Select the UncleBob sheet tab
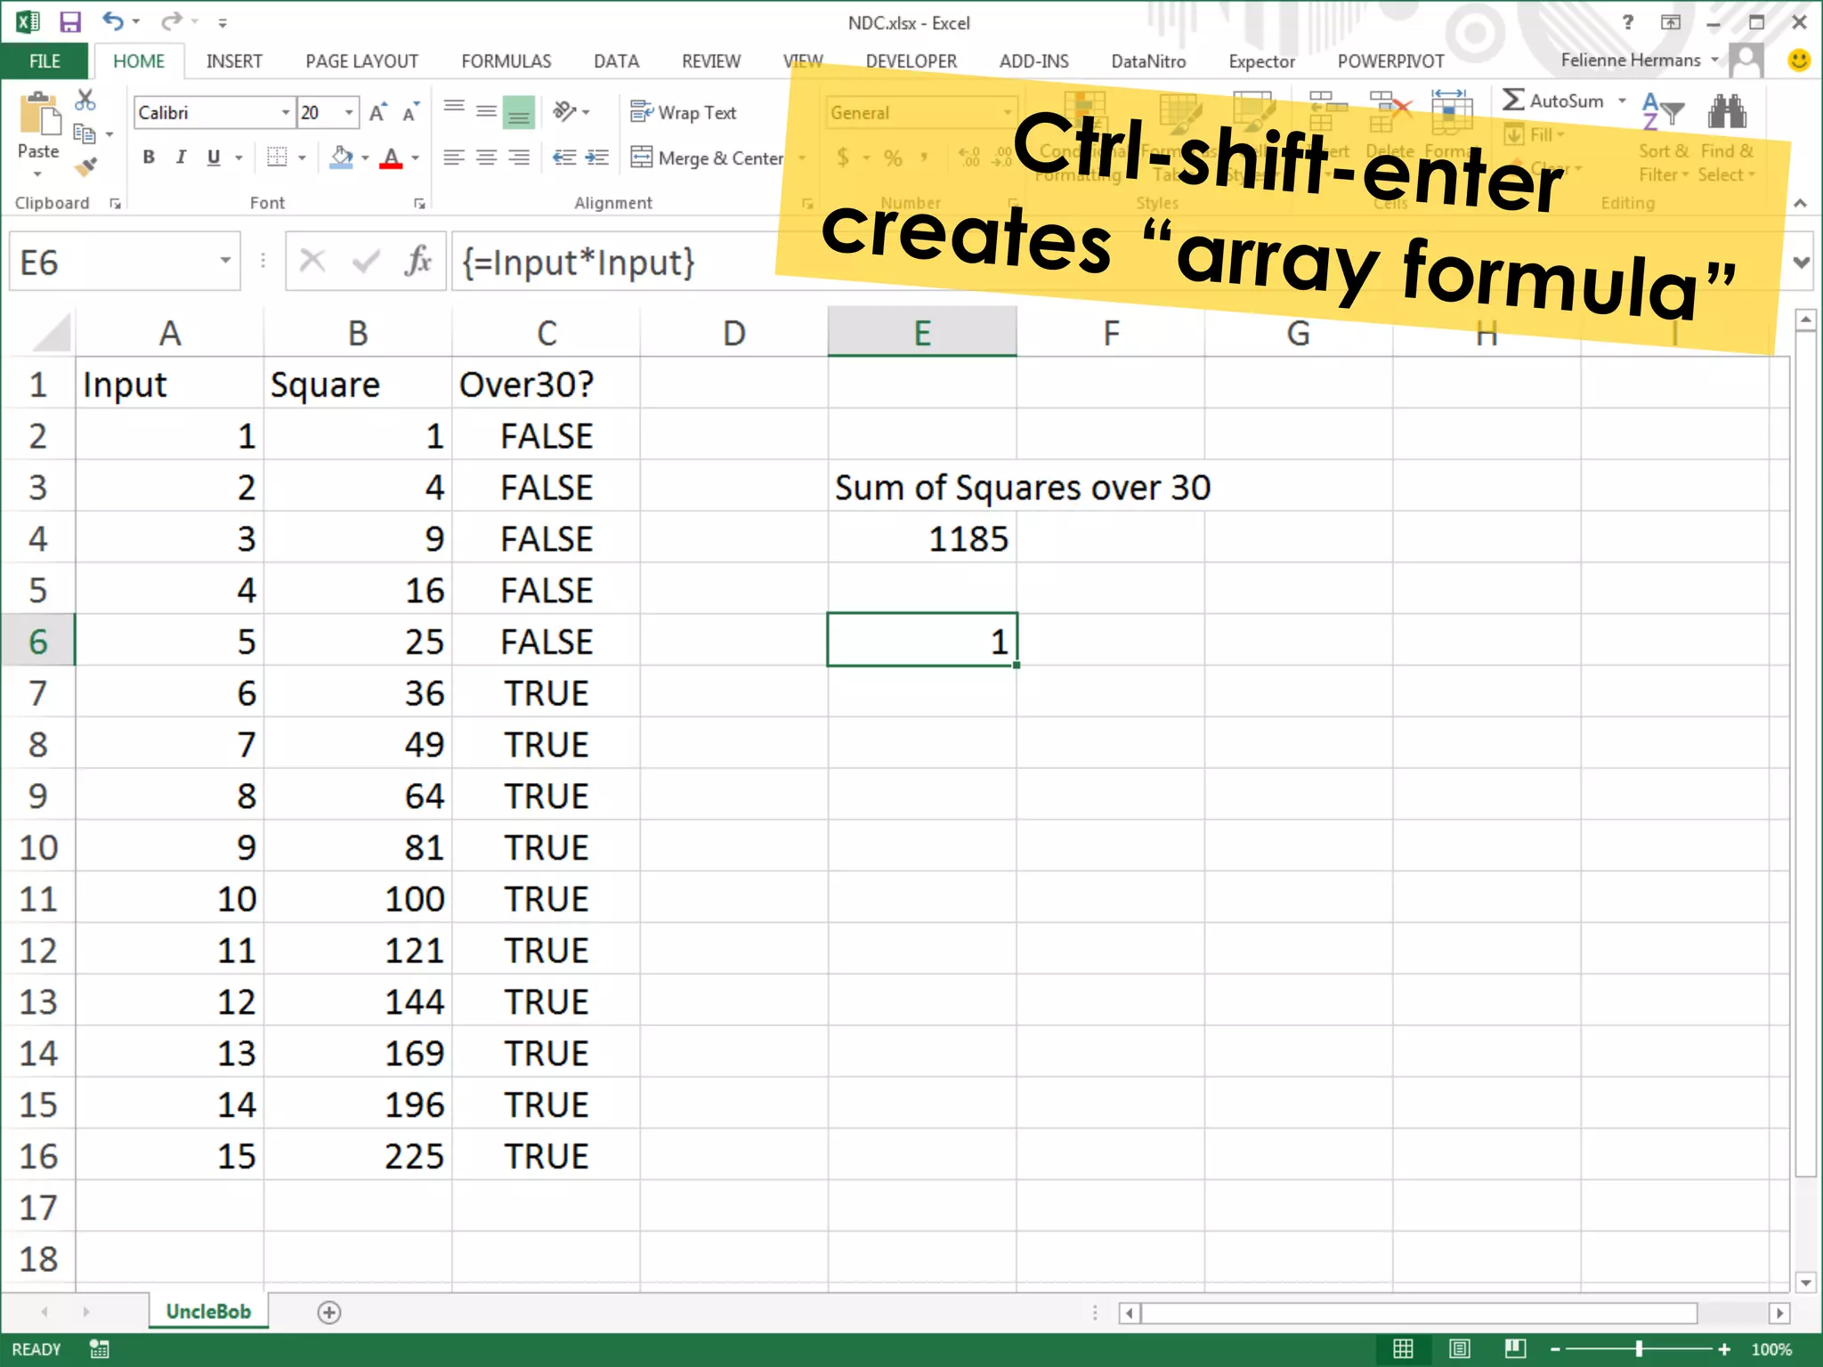 [208, 1311]
